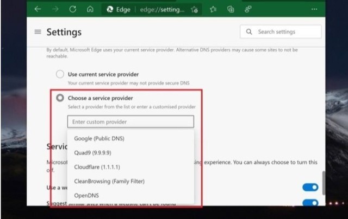Click the 'Select a provider from the list' description
The height and width of the screenshot is (219, 348).
(x=132, y=107)
